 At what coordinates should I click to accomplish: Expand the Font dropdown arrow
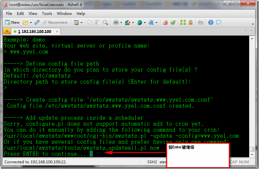[x=156, y=22]
